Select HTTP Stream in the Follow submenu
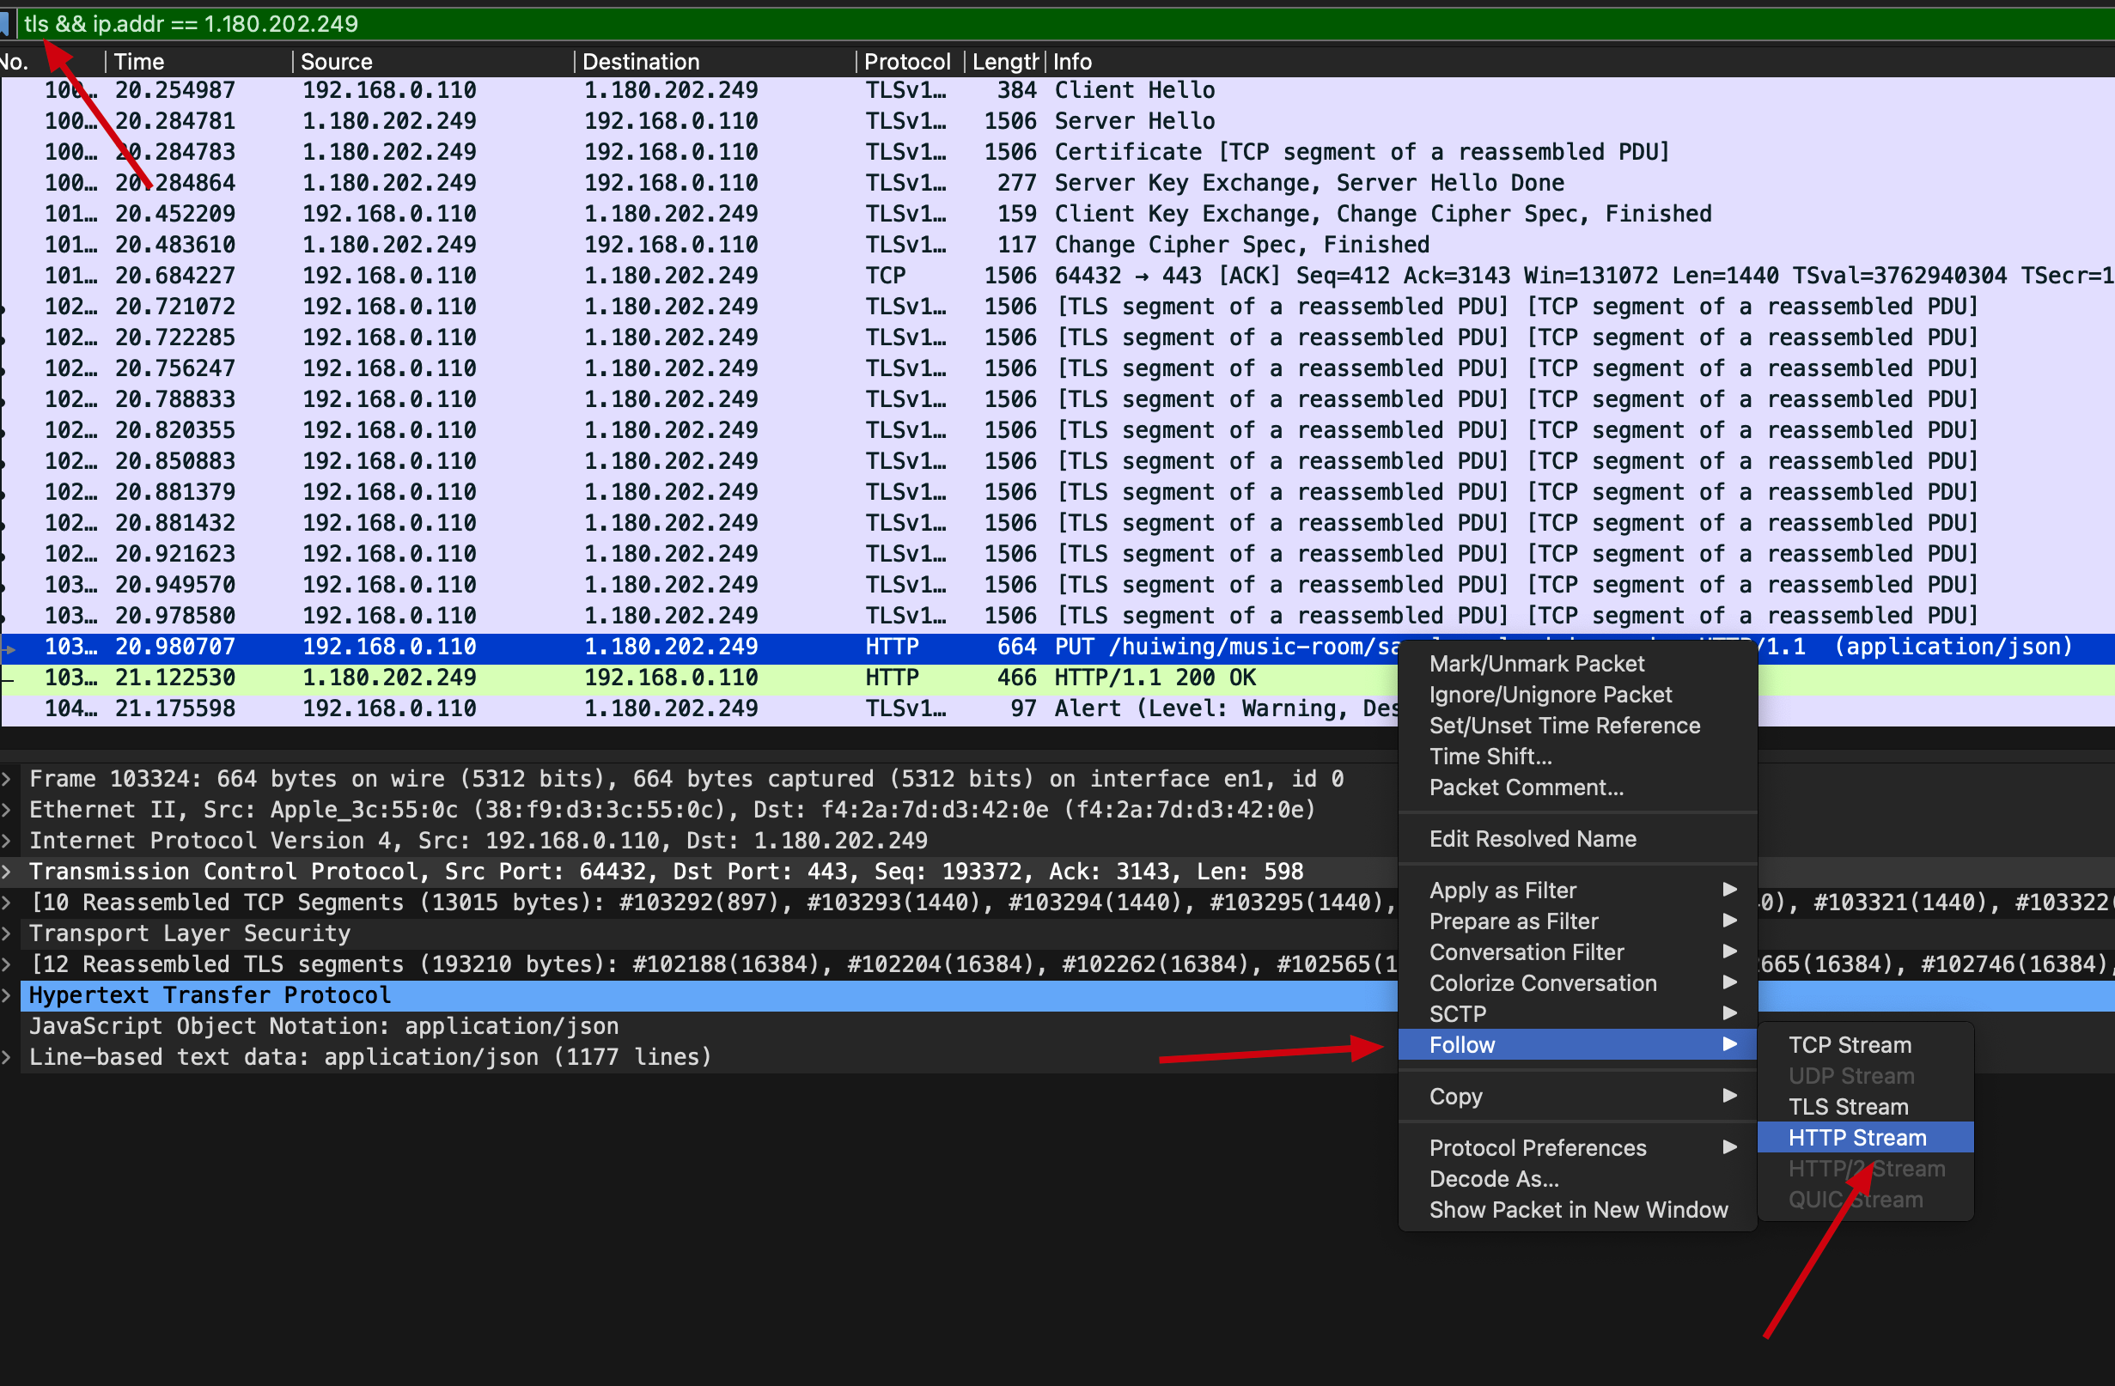This screenshot has height=1386, width=2115. tap(1856, 1137)
